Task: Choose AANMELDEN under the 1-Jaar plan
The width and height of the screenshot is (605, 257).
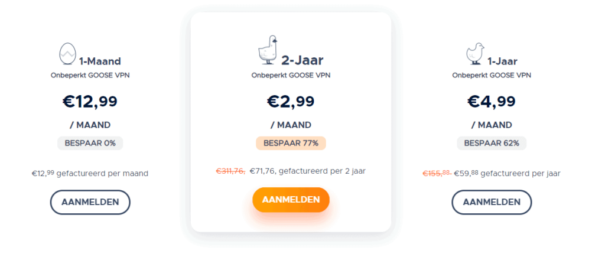Action: [x=492, y=202]
